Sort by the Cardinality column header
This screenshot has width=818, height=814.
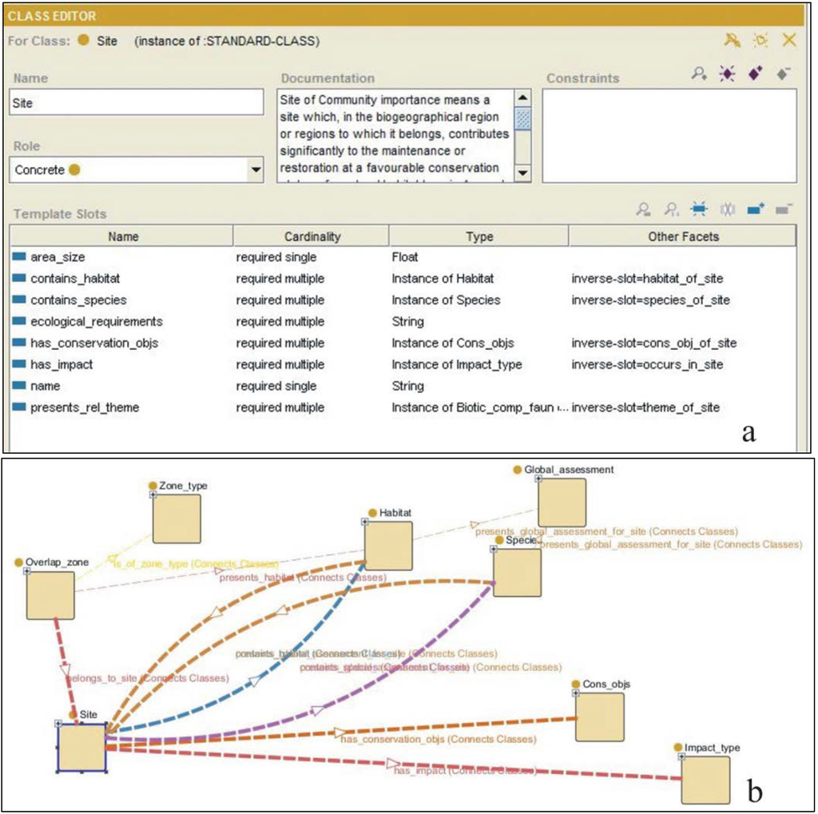coord(312,236)
